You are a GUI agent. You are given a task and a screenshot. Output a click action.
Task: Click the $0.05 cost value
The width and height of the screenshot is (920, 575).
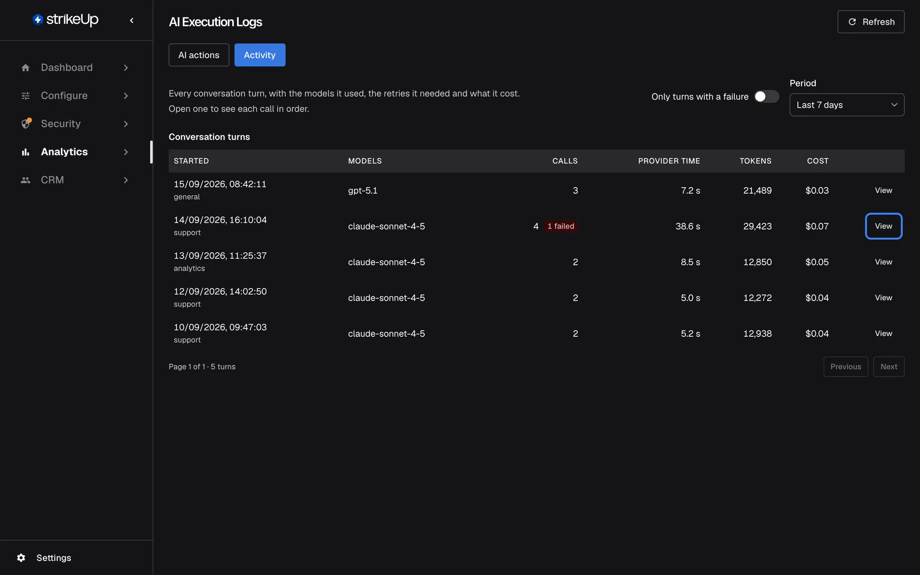tap(817, 262)
